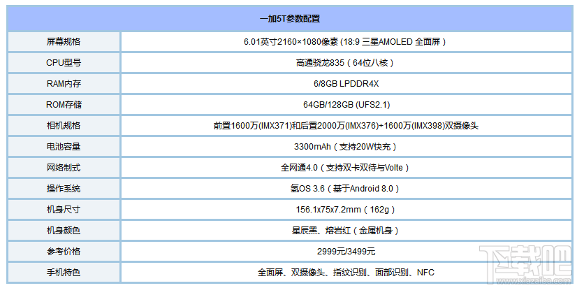This screenshot has width=577, height=288.
Task: Select the 电池容量 label cell
Action: pos(64,147)
